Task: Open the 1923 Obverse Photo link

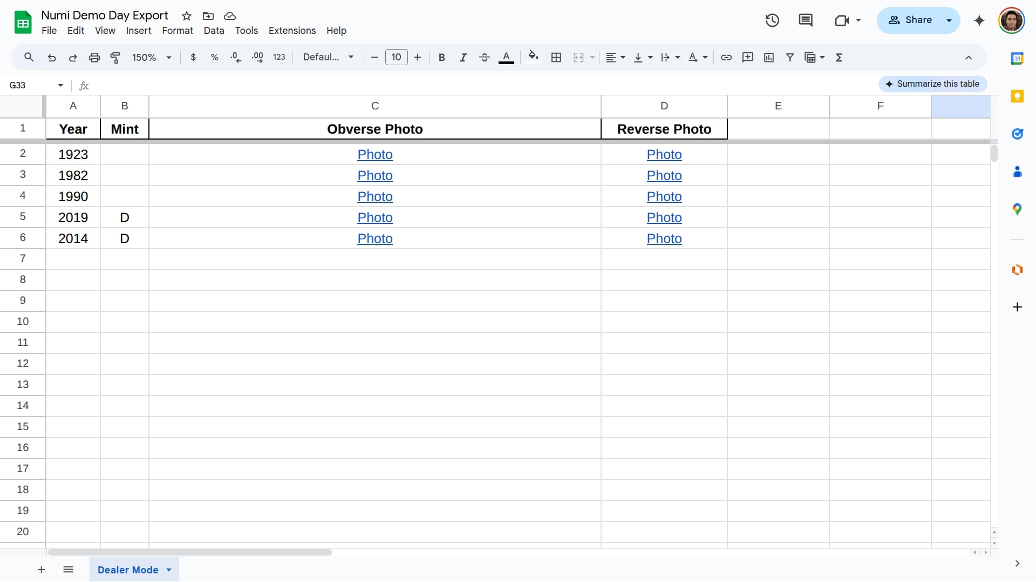Action: [374, 155]
